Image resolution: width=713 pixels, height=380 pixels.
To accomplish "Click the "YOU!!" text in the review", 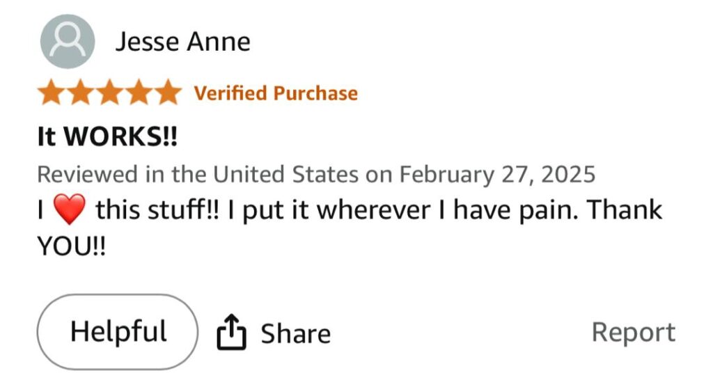I will pos(71,247).
